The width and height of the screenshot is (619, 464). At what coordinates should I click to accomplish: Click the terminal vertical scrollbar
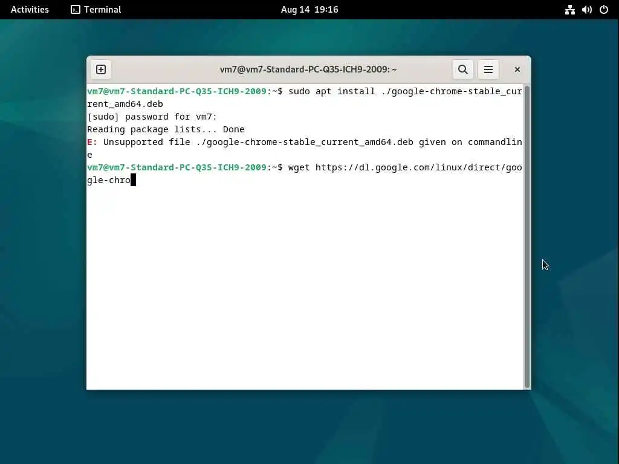click(x=527, y=237)
